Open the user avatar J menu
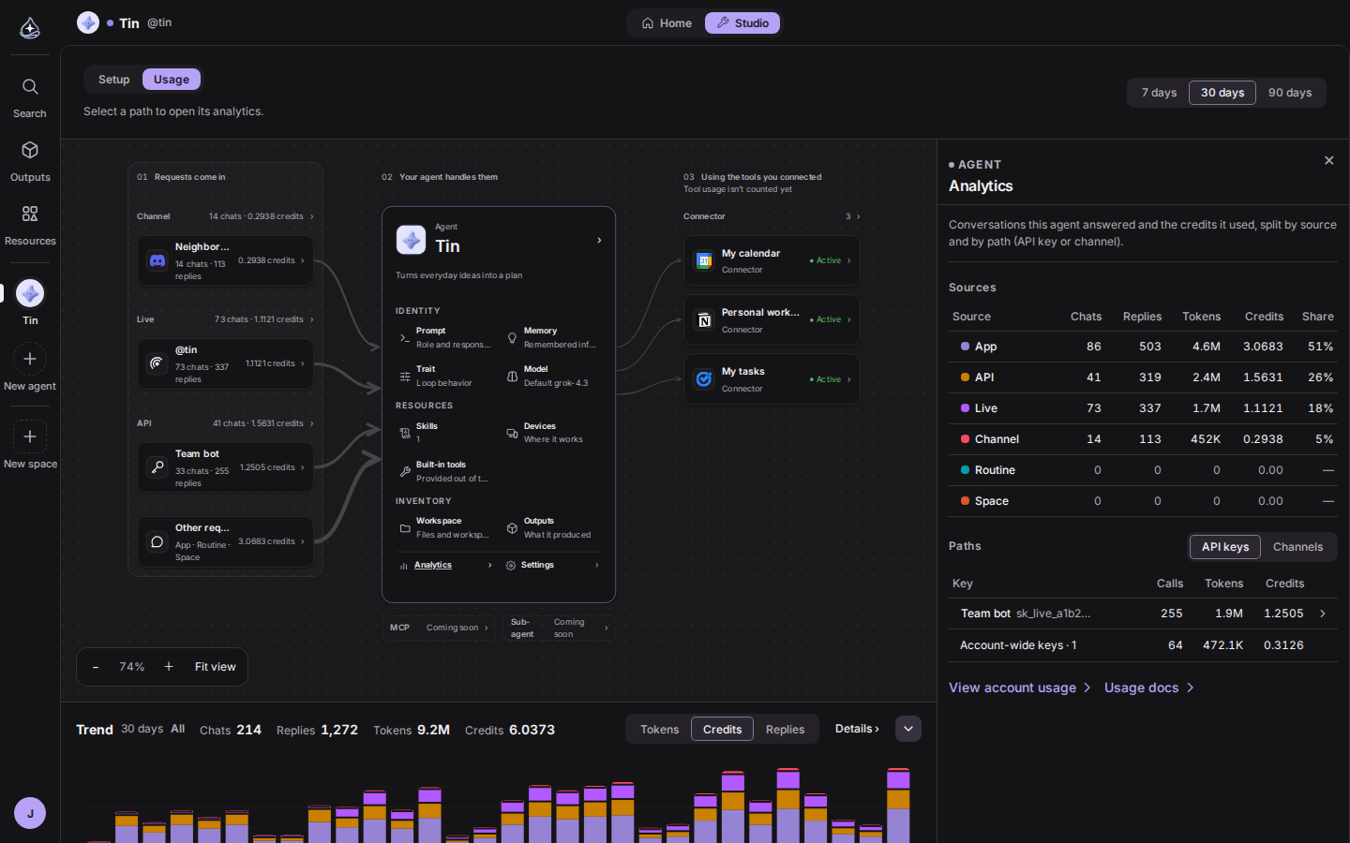This screenshot has width=1350, height=843. tap(30, 813)
